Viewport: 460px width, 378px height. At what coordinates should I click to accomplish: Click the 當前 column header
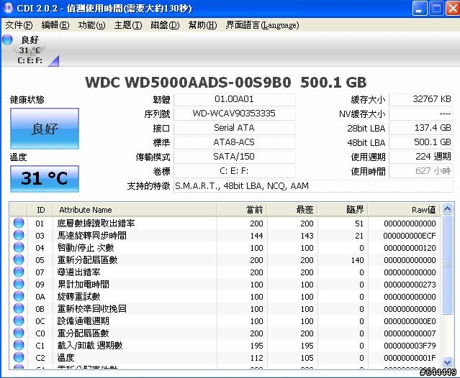pos(242,210)
